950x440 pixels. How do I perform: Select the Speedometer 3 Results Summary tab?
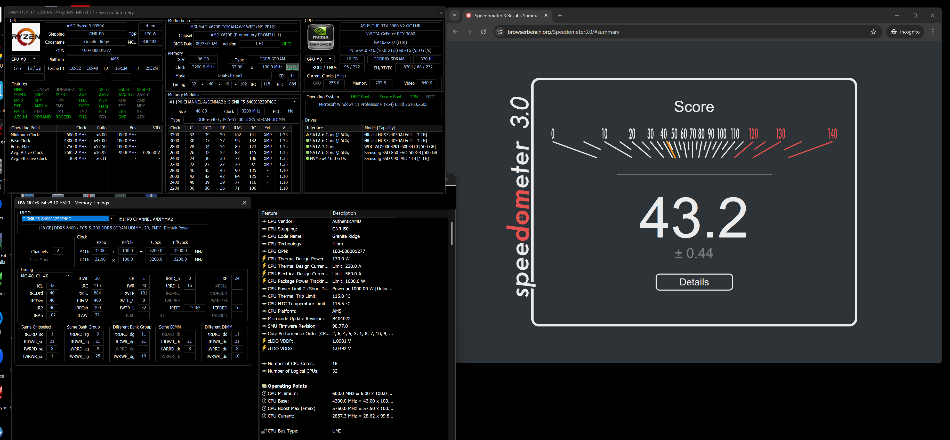pos(506,15)
